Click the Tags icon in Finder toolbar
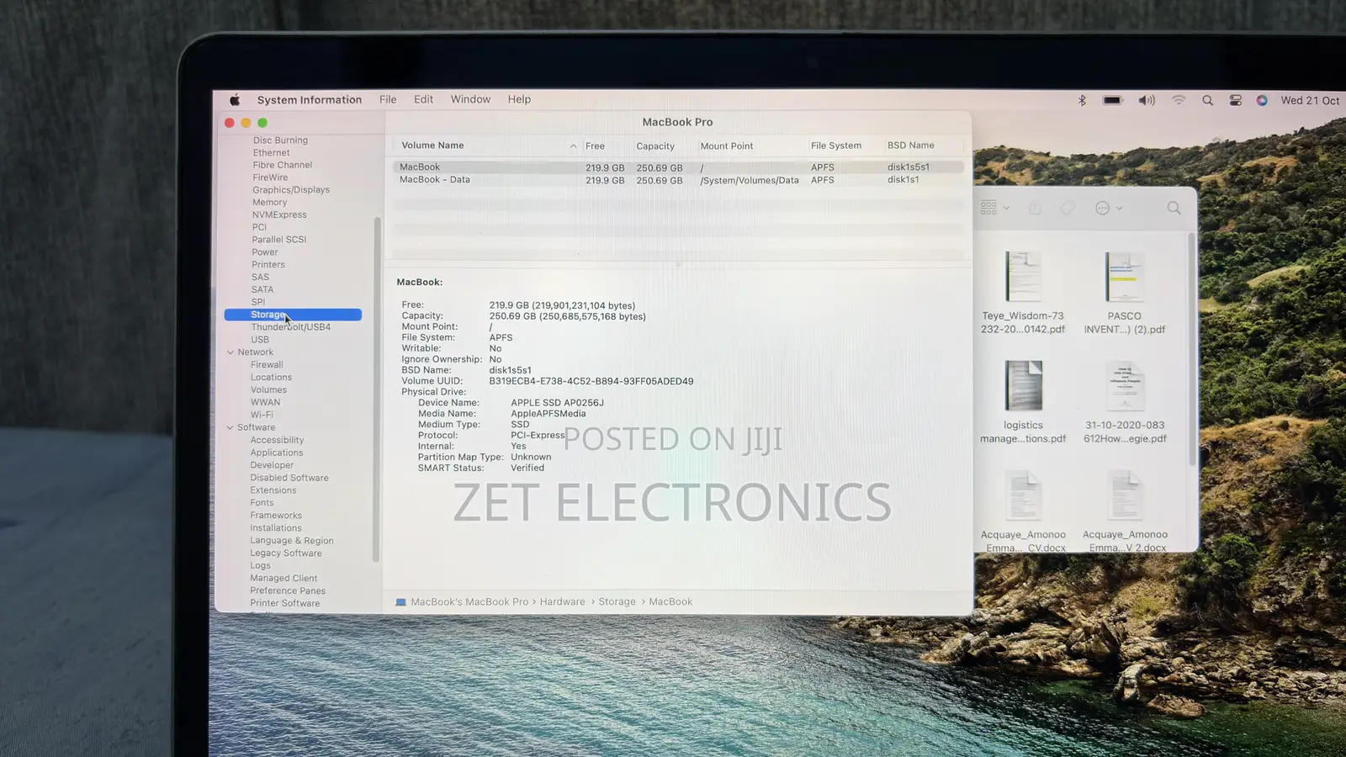The width and height of the screenshot is (1346, 757). click(1067, 208)
